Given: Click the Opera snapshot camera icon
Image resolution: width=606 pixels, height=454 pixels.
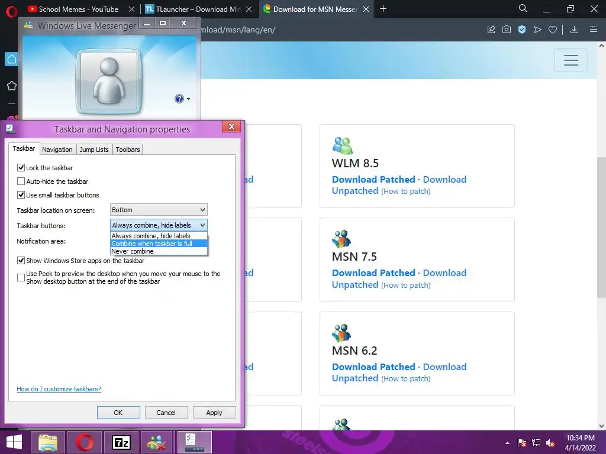Looking at the screenshot, I should [x=507, y=30].
